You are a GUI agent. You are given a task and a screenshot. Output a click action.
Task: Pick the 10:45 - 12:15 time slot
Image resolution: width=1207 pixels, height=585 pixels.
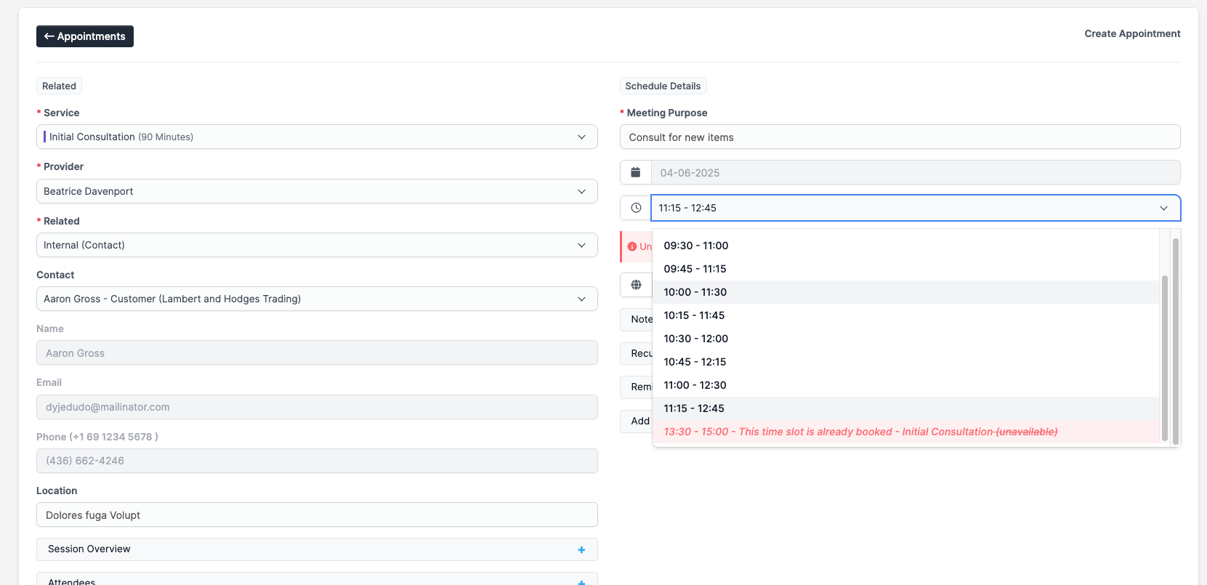coord(695,362)
